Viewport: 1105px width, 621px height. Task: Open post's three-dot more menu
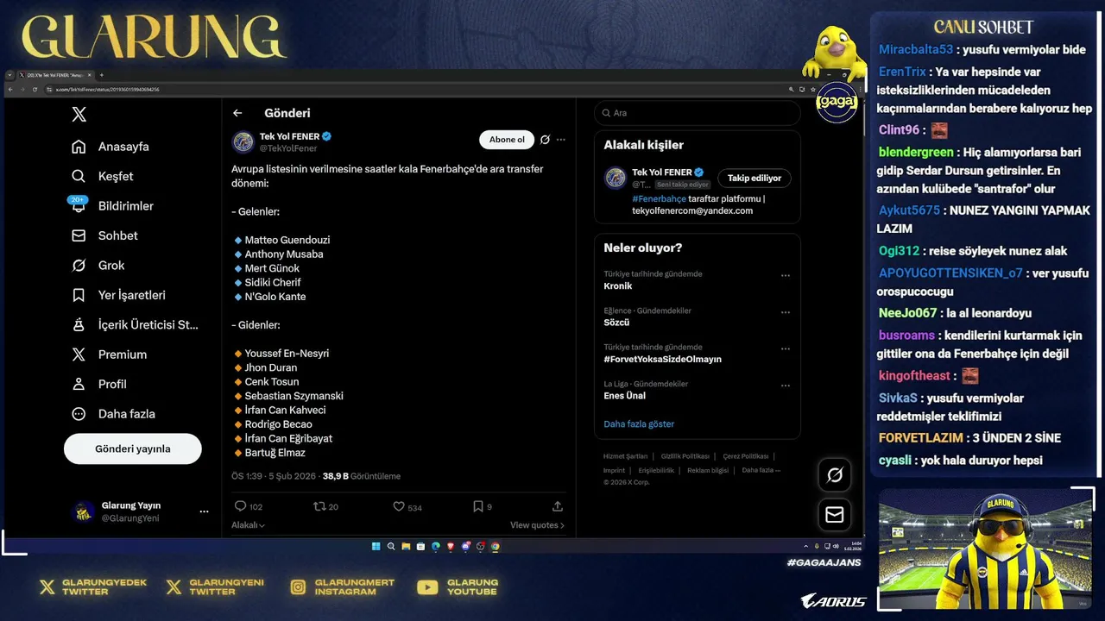pyautogui.click(x=561, y=140)
